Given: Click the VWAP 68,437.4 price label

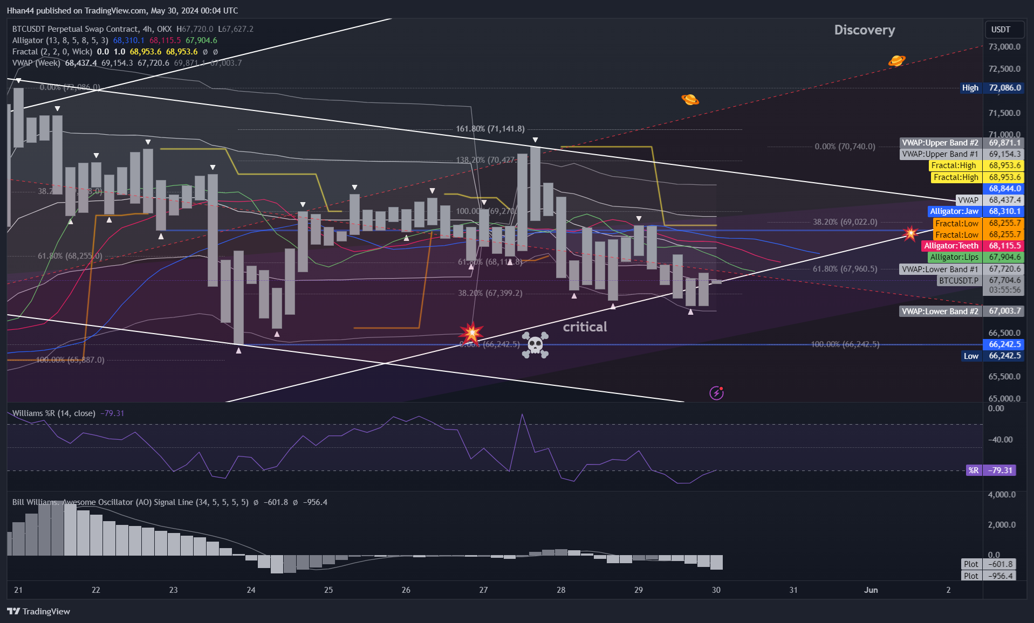Looking at the screenshot, I should point(989,200).
